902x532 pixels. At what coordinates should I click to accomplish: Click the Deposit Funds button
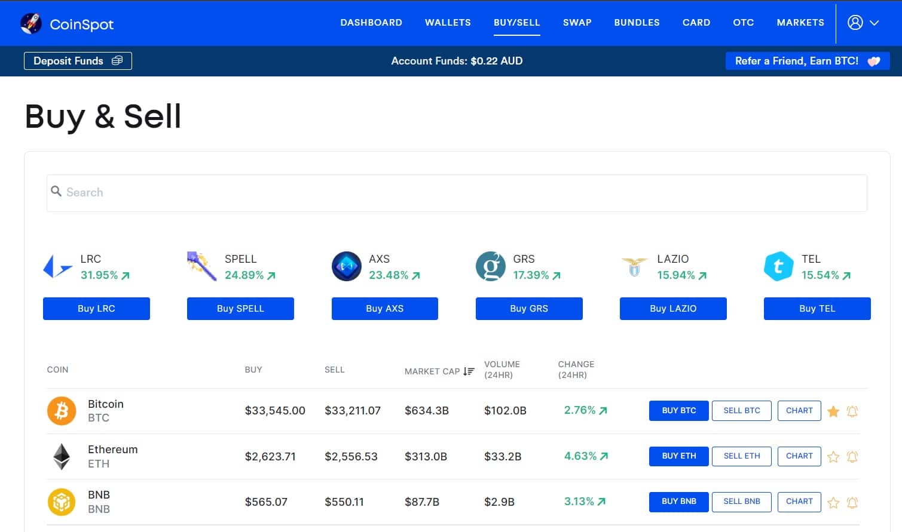78,61
